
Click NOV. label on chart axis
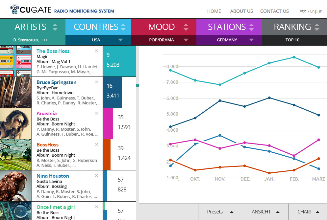pos(220,179)
